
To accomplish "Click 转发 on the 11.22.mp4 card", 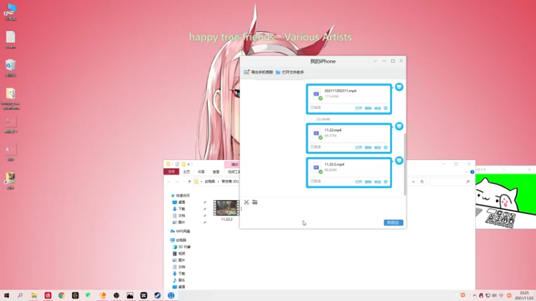I will tap(377, 147).
